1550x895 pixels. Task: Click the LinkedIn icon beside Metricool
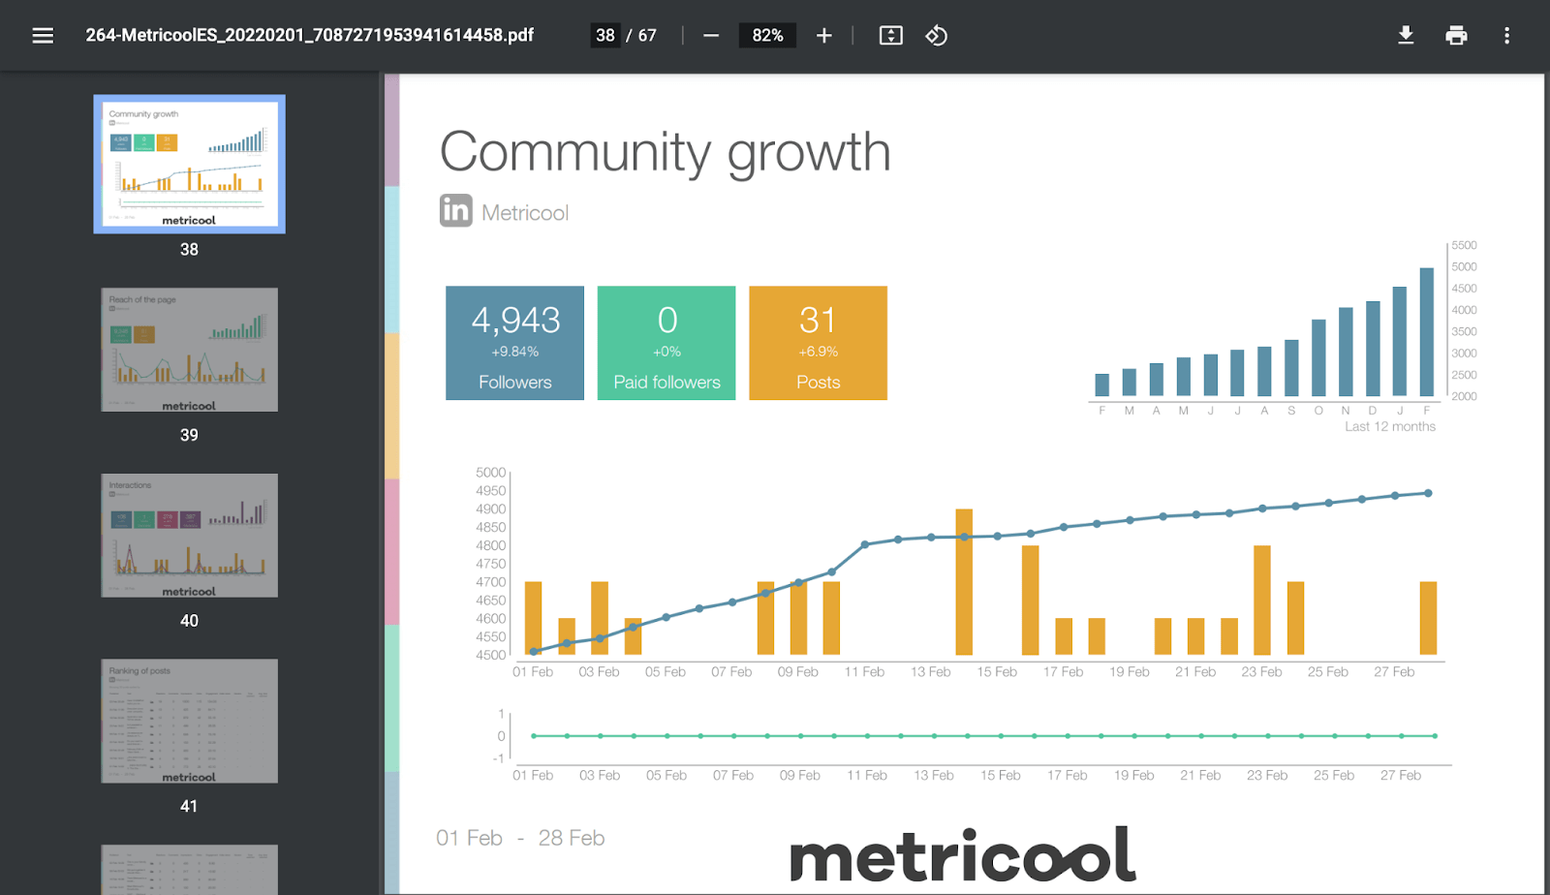pyautogui.click(x=454, y=210)
